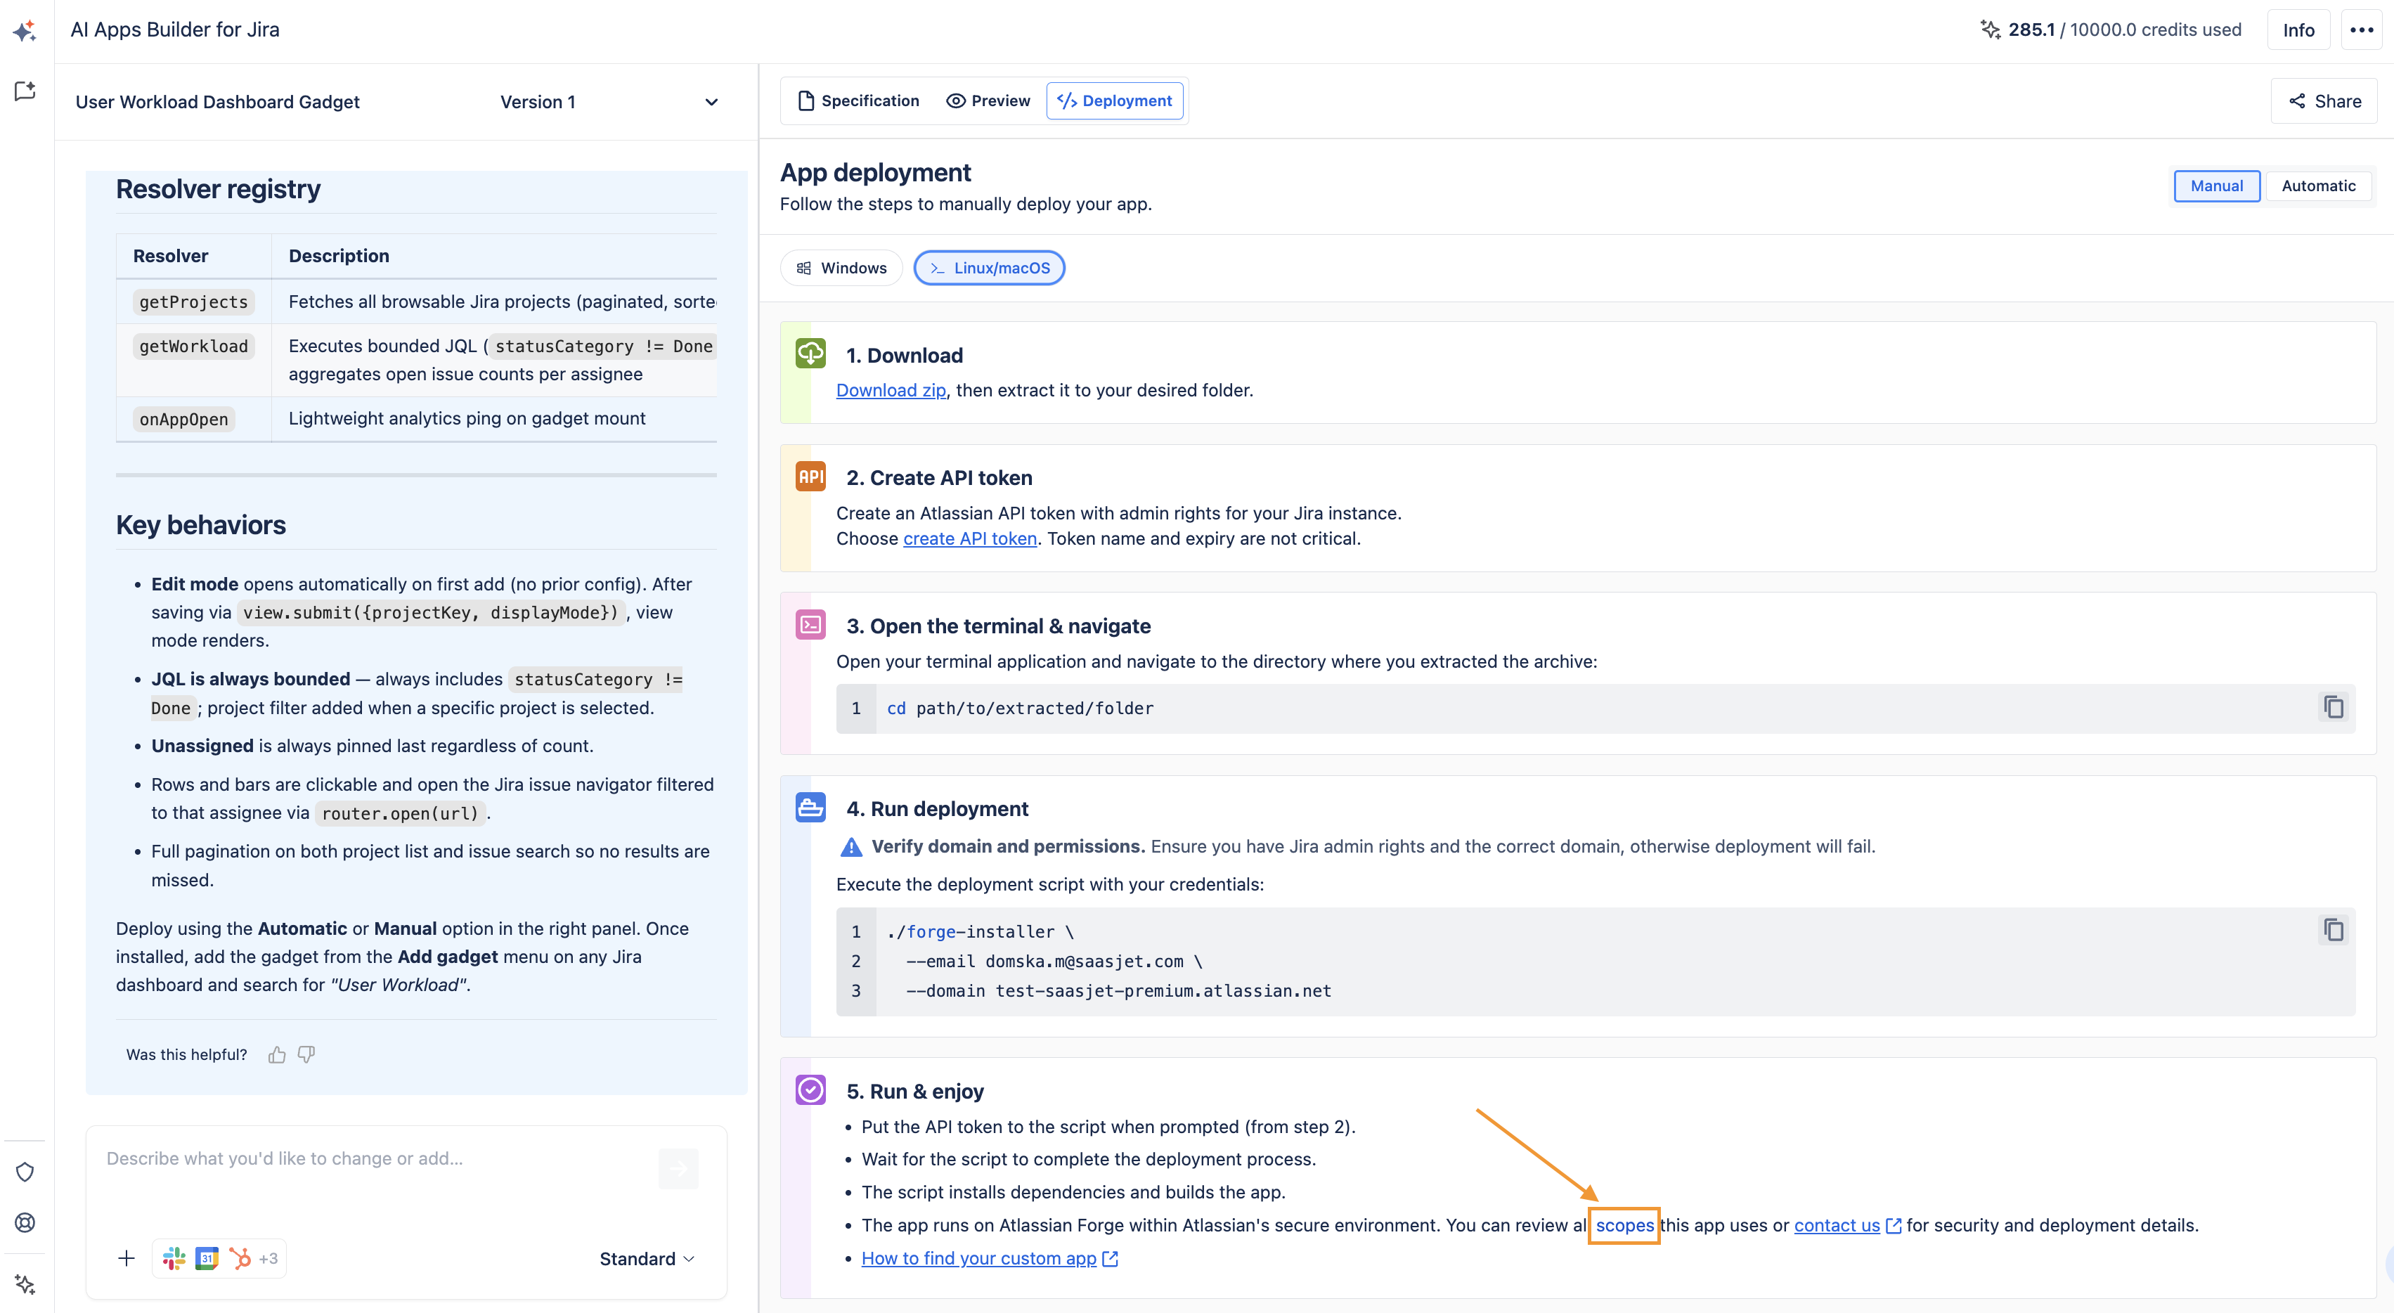
Task: Copy the cd path command
Action: [x=2333, y=707]
